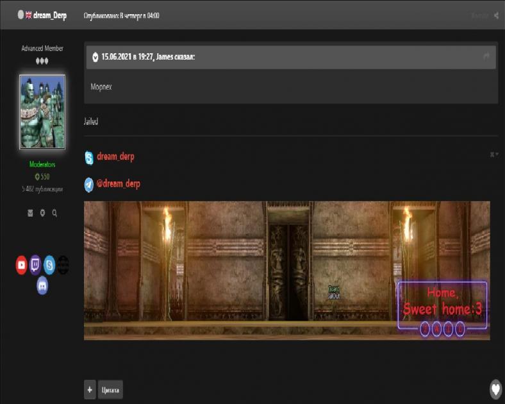Screen dimensions: 505x404
Task: Click the Telegram icon in the signature
Action: [89, 185]
